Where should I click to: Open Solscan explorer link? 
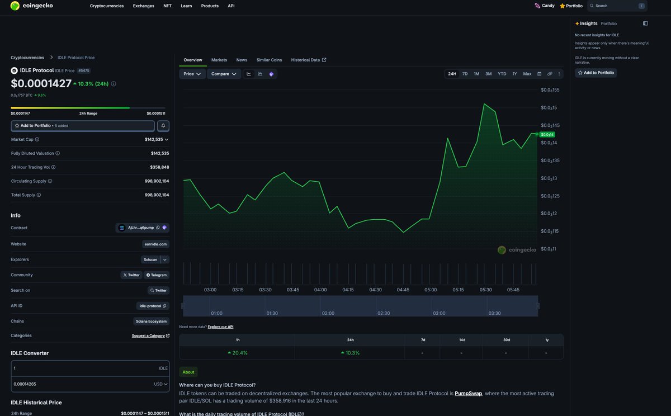[150, 259]
